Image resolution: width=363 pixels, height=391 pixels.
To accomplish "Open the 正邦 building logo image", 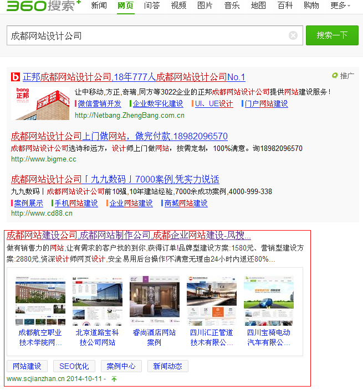I will click(40, 103).
